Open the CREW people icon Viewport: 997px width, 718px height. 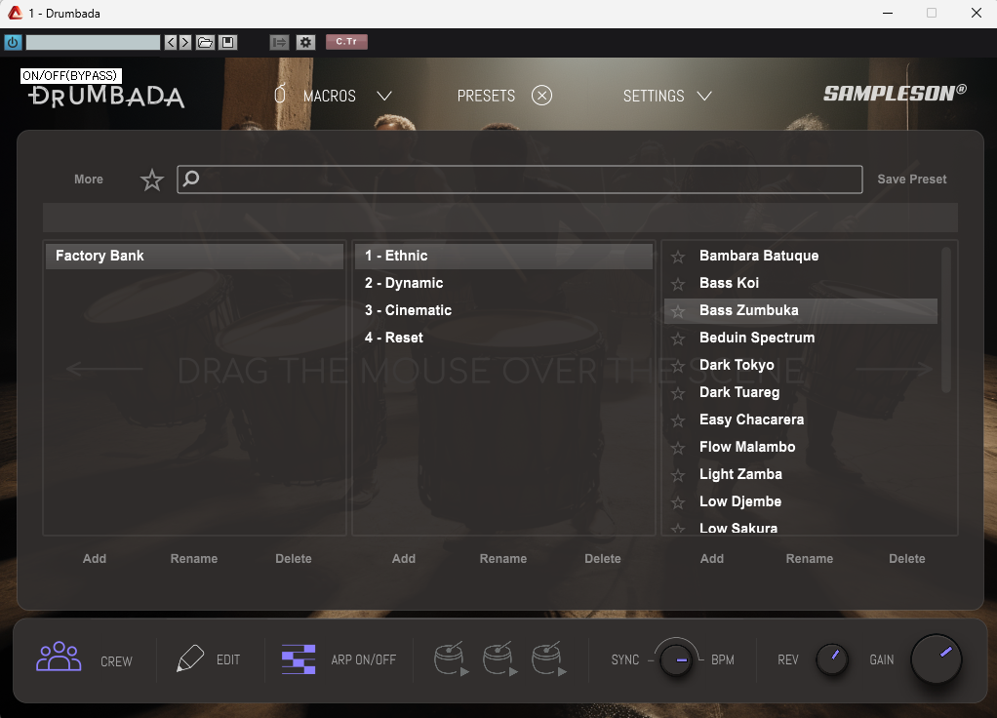(x=59, y=657)
